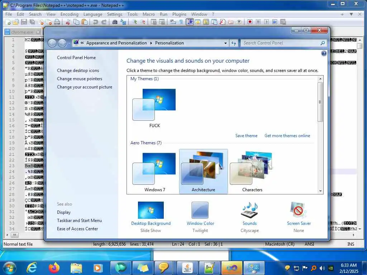Click Get more themes online link
The width and height of the screenshot is (367, 275).
tap(287, 136)
